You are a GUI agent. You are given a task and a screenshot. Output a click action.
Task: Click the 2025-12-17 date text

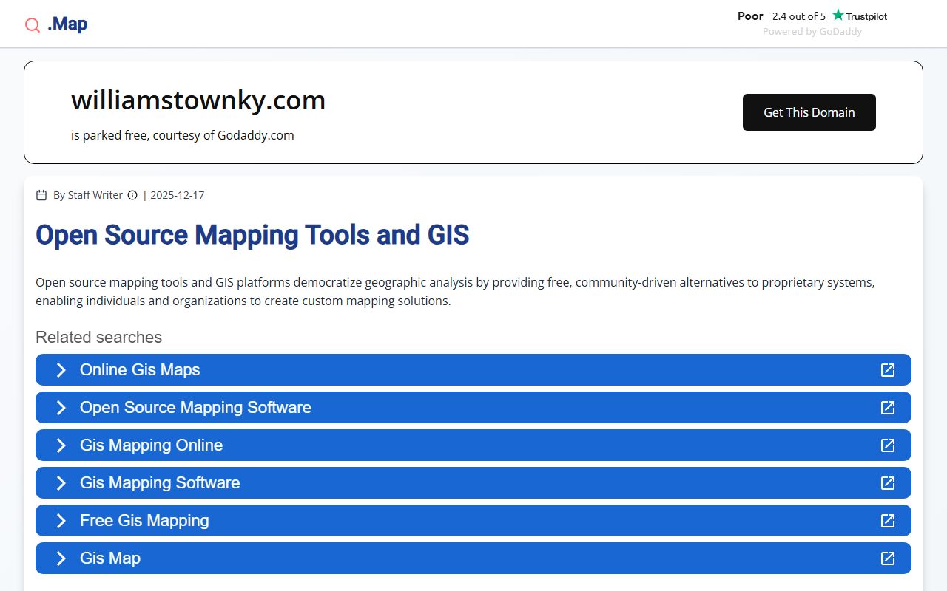pyautogui.click(x=178, y=195)
